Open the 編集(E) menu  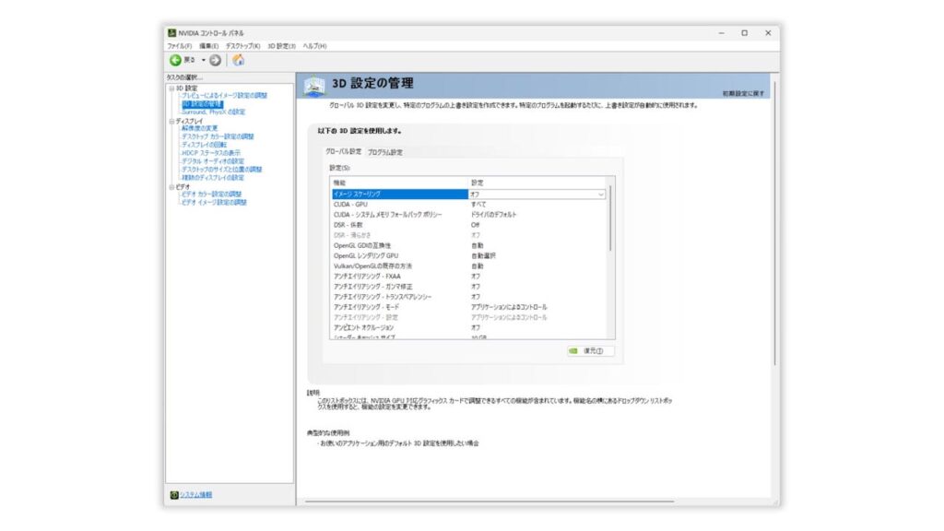(x=209, y=46)
